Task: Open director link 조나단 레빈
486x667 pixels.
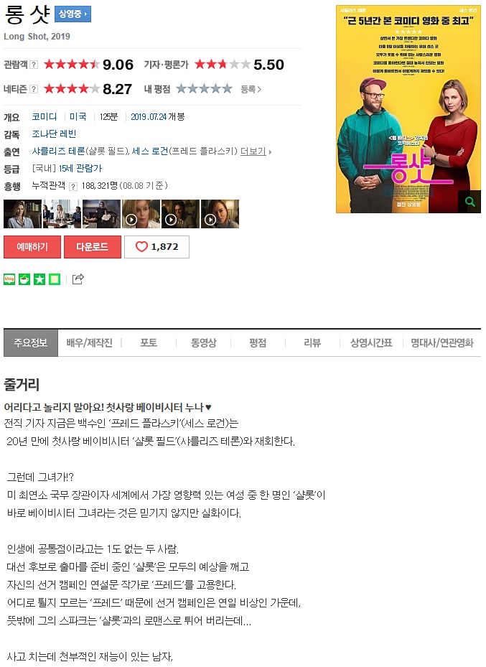Action: tap(54, 134)
